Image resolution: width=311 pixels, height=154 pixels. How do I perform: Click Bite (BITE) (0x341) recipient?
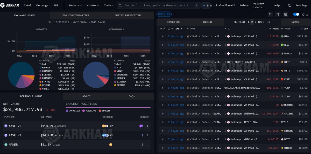pyautogui.click(x=241, y=62)
